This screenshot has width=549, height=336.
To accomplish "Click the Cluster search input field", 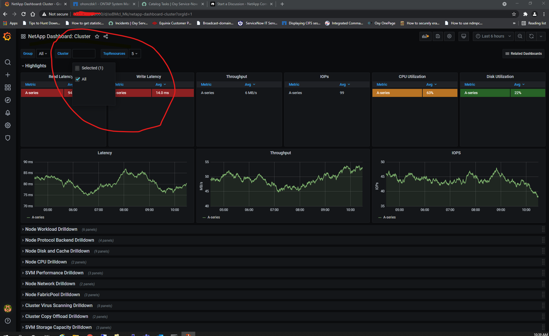I will point(84,54).
